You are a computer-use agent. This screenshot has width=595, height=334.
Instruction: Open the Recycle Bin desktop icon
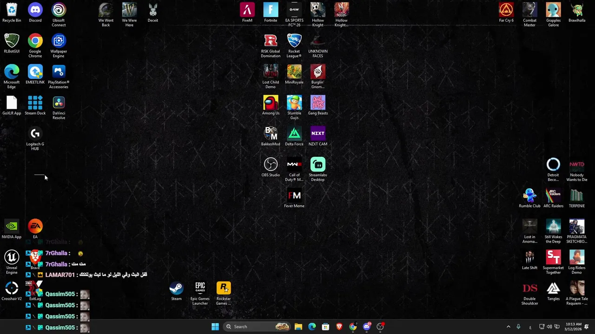click(12, 13)
